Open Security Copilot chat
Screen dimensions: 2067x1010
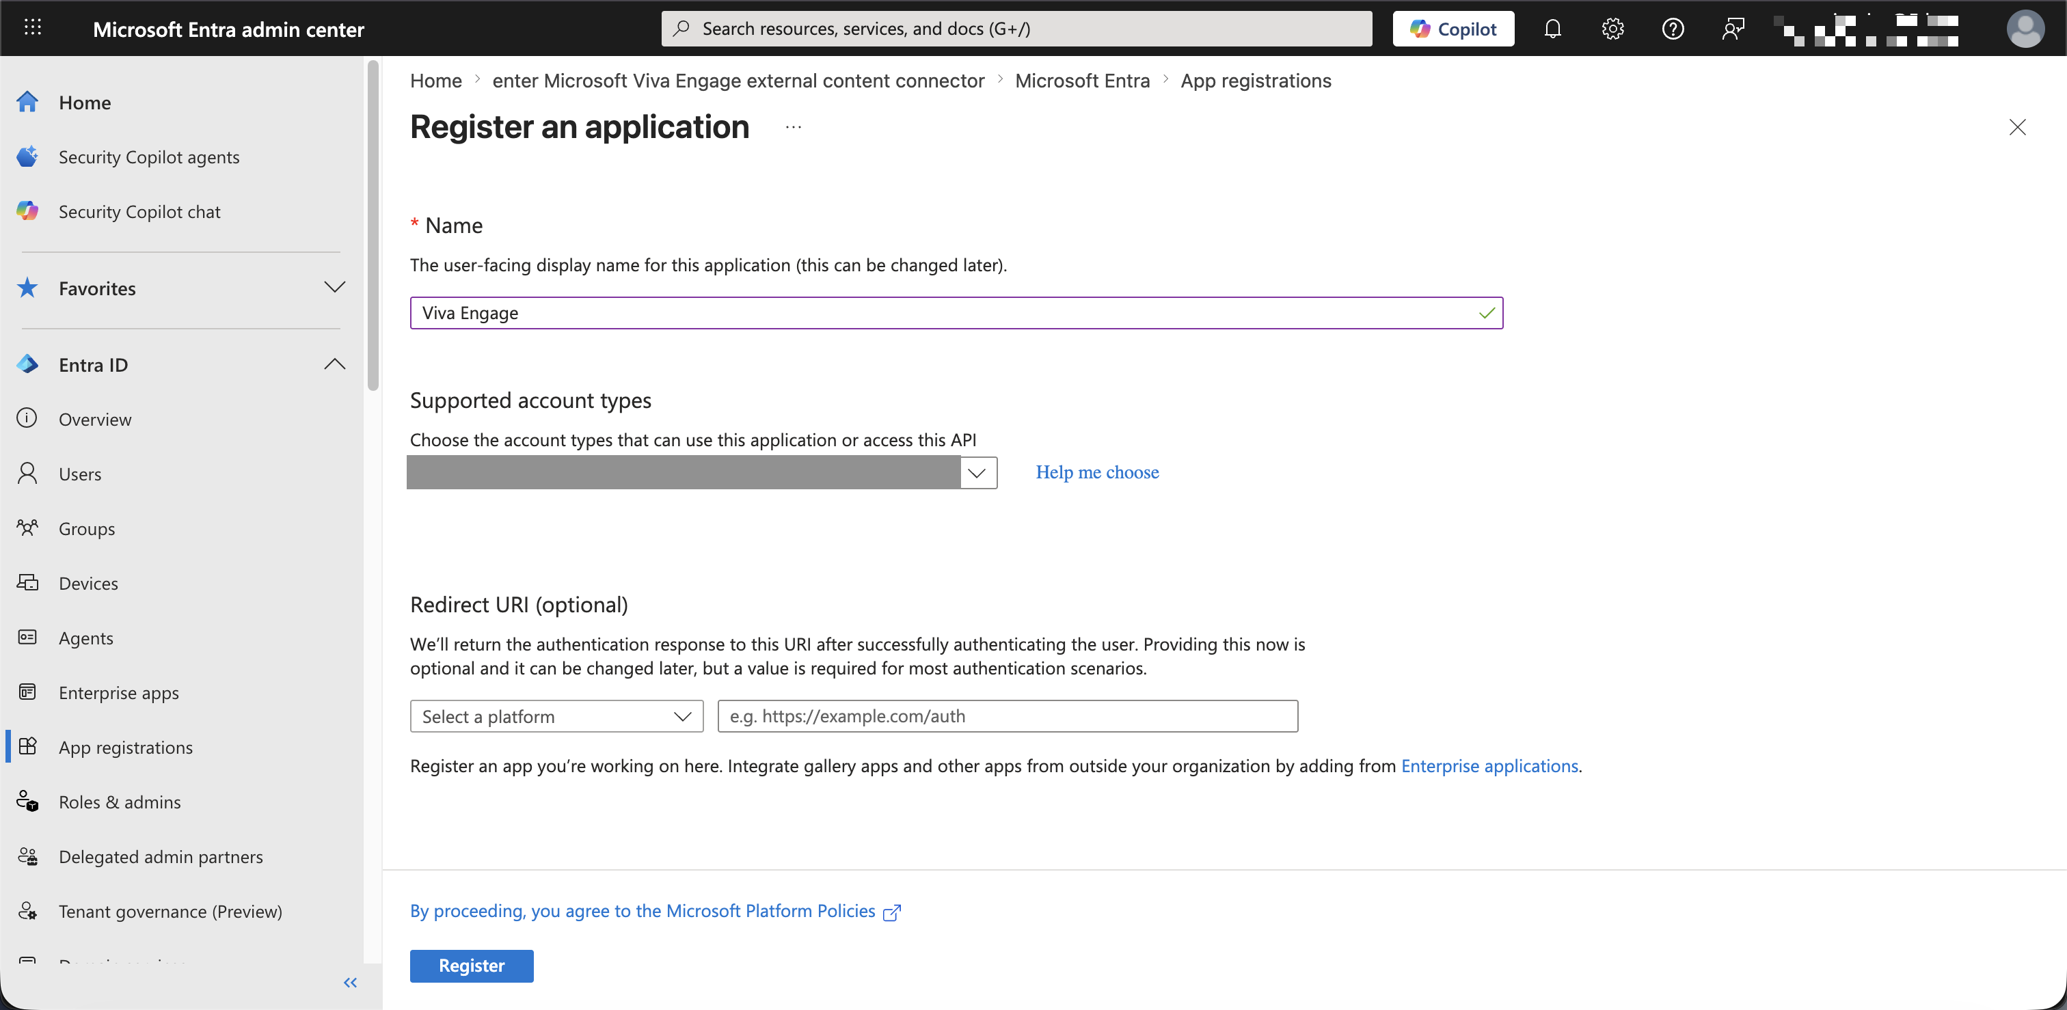tap(139, 211)
